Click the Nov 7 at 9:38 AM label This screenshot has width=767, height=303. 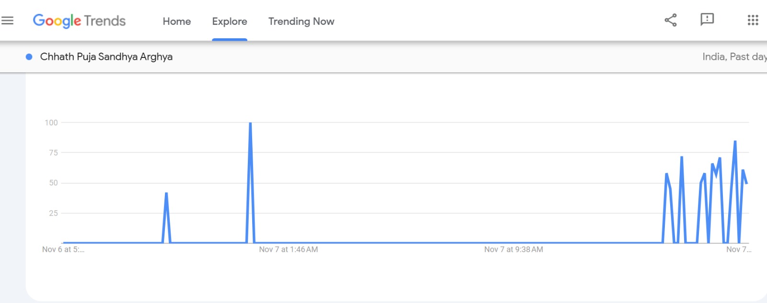pos(513,249)
